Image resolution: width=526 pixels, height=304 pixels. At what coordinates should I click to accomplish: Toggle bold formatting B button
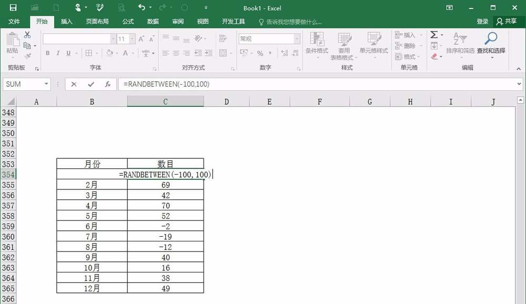[x=48, y=53]
